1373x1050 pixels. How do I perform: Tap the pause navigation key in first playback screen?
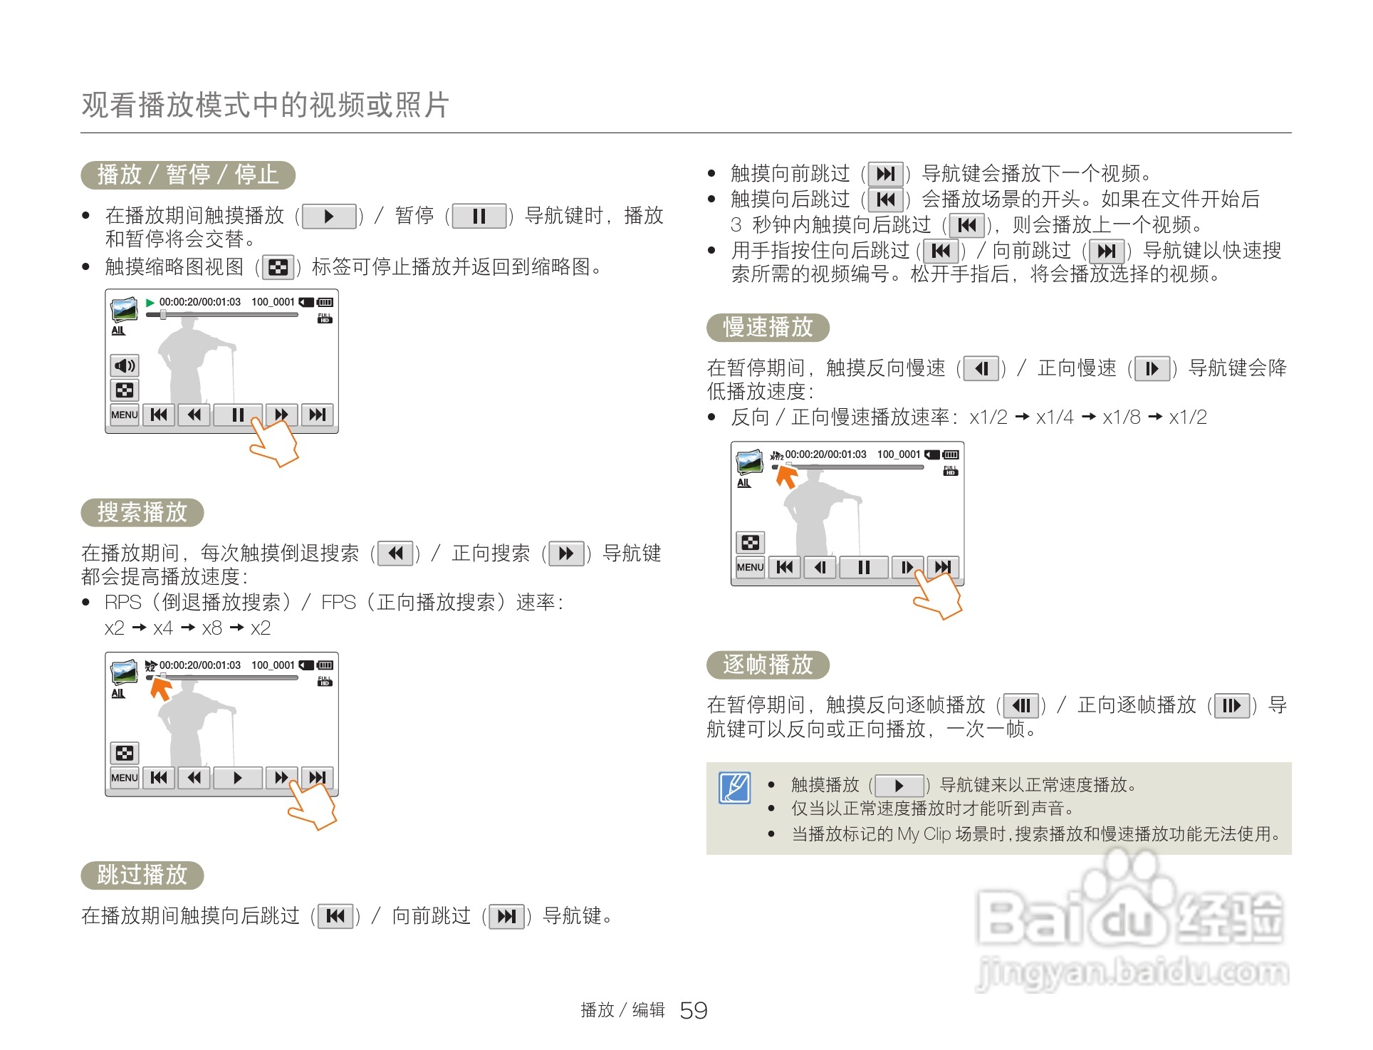(238, 415)
